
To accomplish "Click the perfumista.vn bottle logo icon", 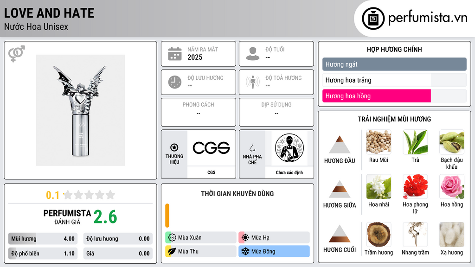I will pyautogui.click(x=373, y=19).
